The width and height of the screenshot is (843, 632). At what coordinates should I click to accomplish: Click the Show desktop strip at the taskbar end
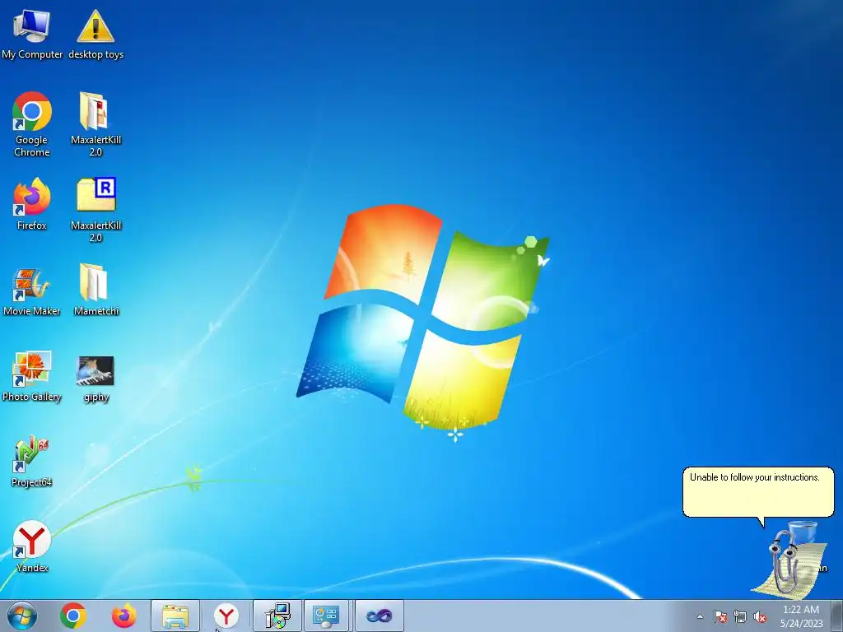837,616
